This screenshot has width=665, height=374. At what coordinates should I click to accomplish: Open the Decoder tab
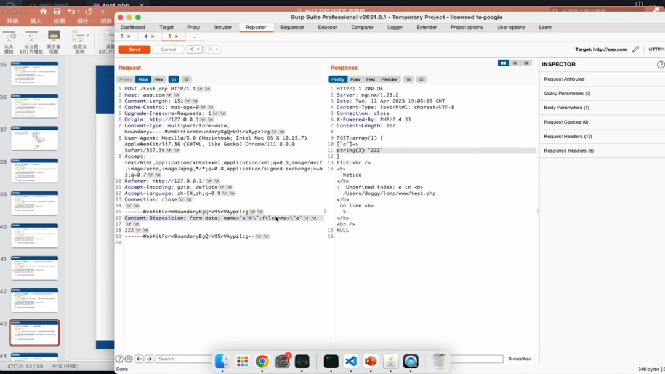[328, 27]
